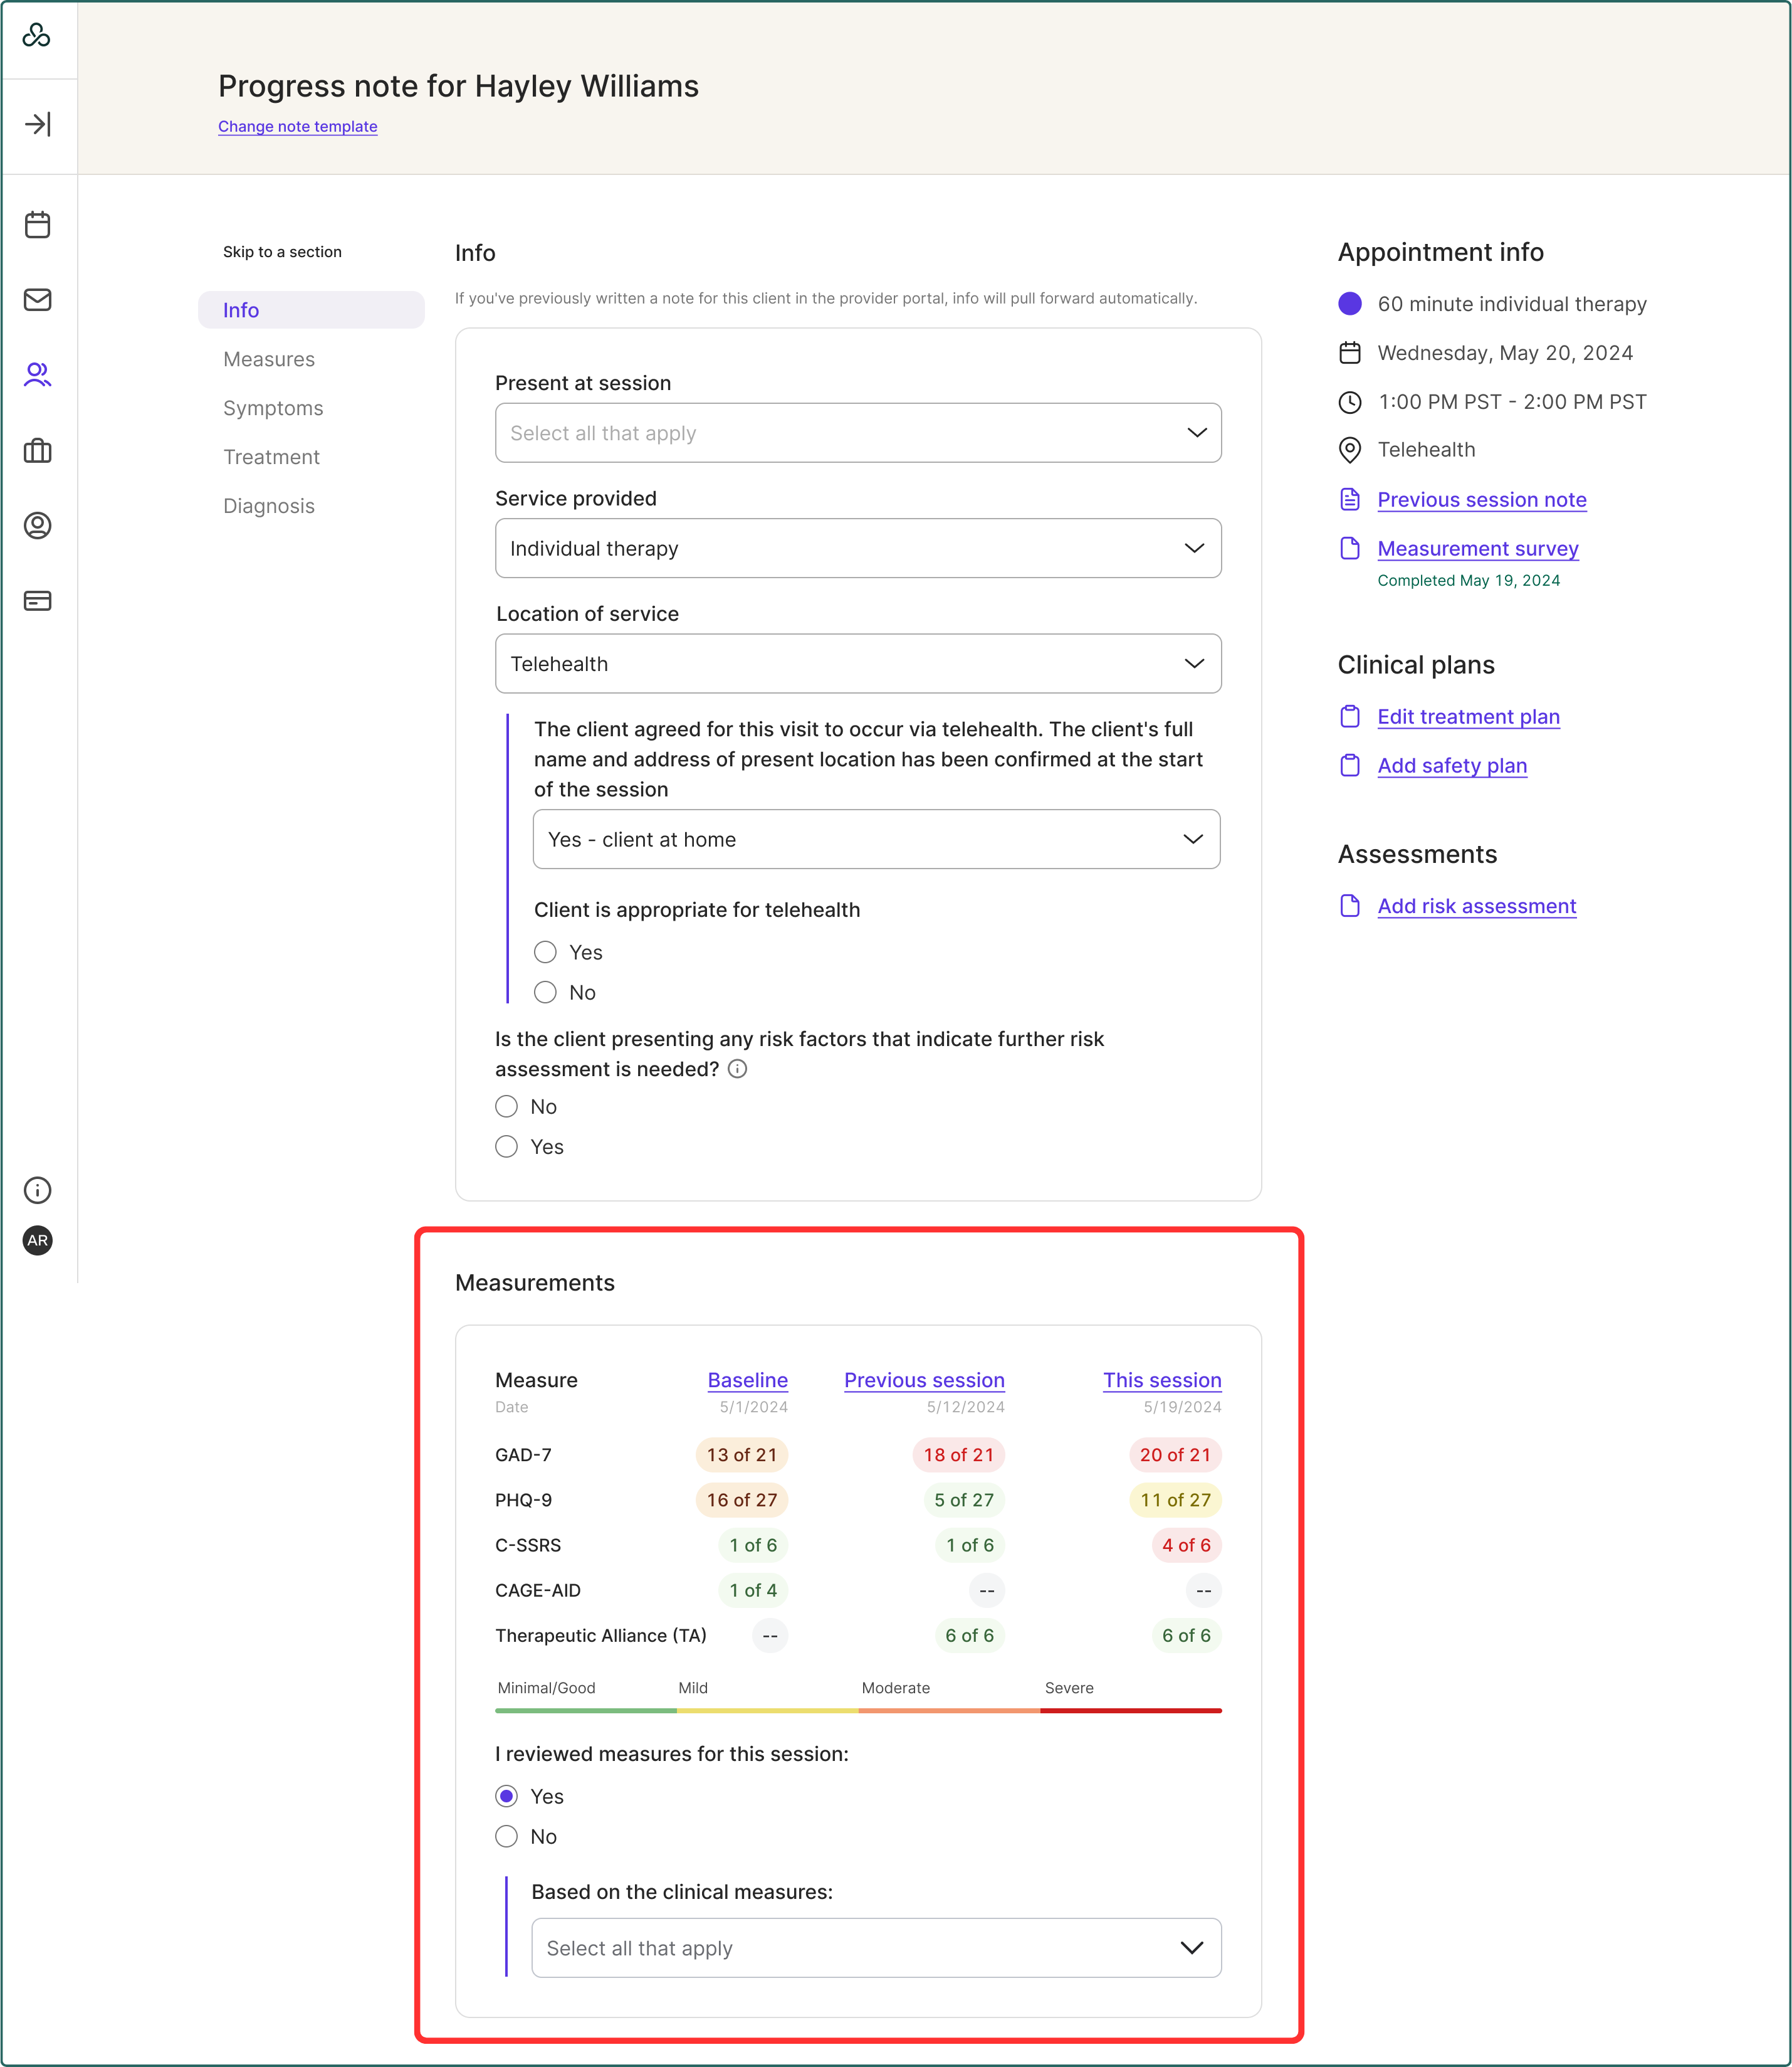
Task: Click Edit treatment plan link
Action: (1468, 716)
